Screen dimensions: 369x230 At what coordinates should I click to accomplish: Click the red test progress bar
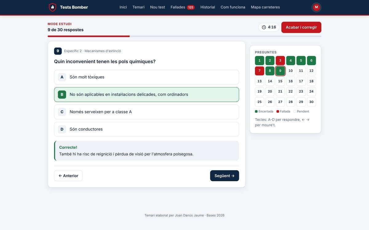(x=89, y=36)
